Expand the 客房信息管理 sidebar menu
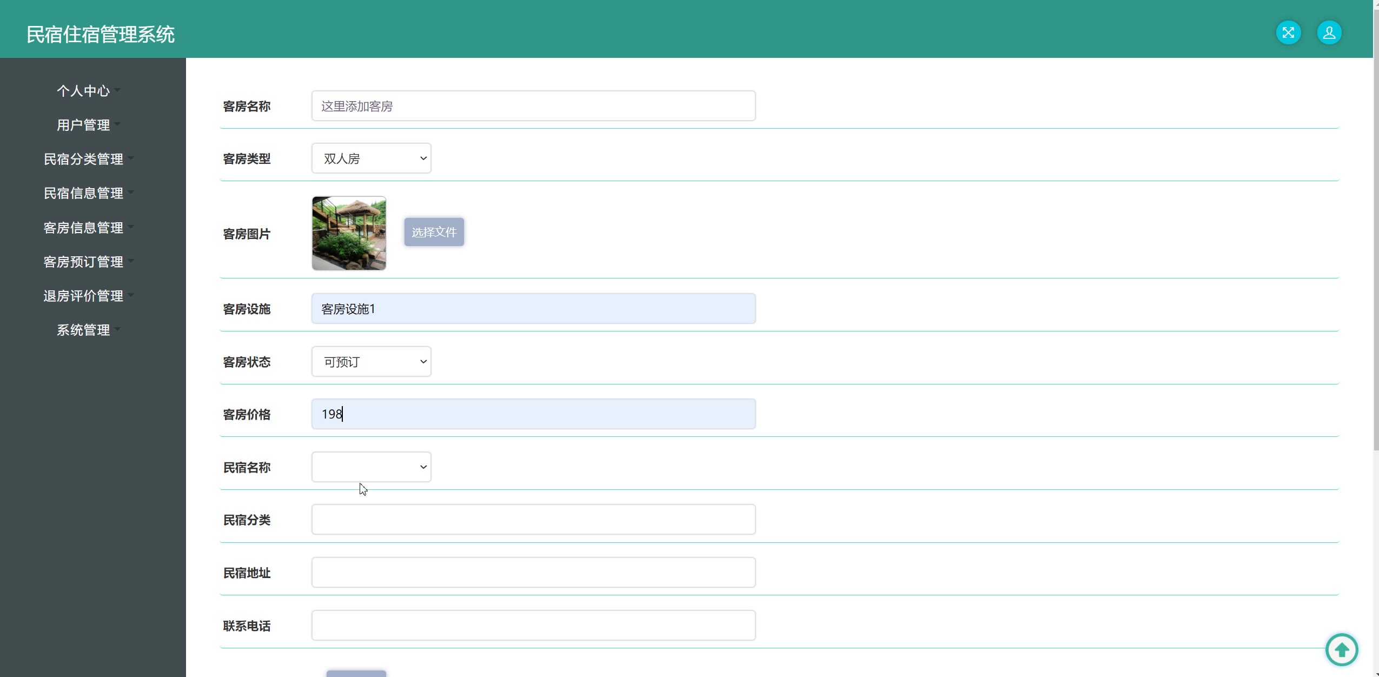 (84, 228)
